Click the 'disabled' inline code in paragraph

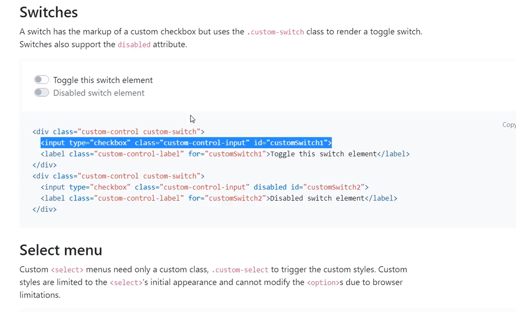(134, 45)
